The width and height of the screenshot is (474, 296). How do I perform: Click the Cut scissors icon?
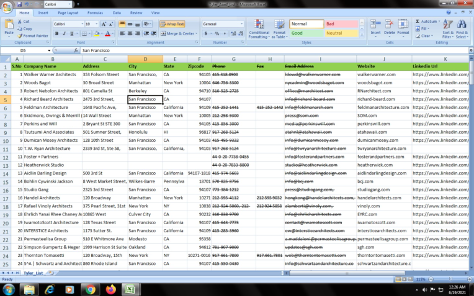point(20,22)
